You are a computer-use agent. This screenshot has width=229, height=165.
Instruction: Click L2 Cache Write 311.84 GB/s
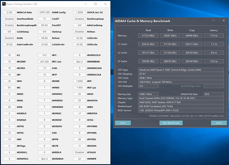coord(170,53)
